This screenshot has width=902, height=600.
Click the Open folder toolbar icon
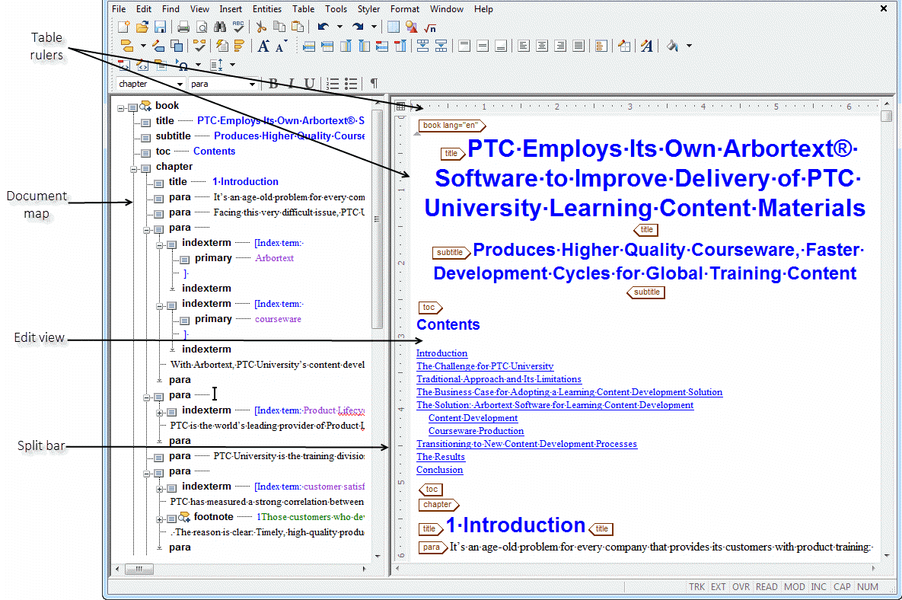click(x=142, y=27)
